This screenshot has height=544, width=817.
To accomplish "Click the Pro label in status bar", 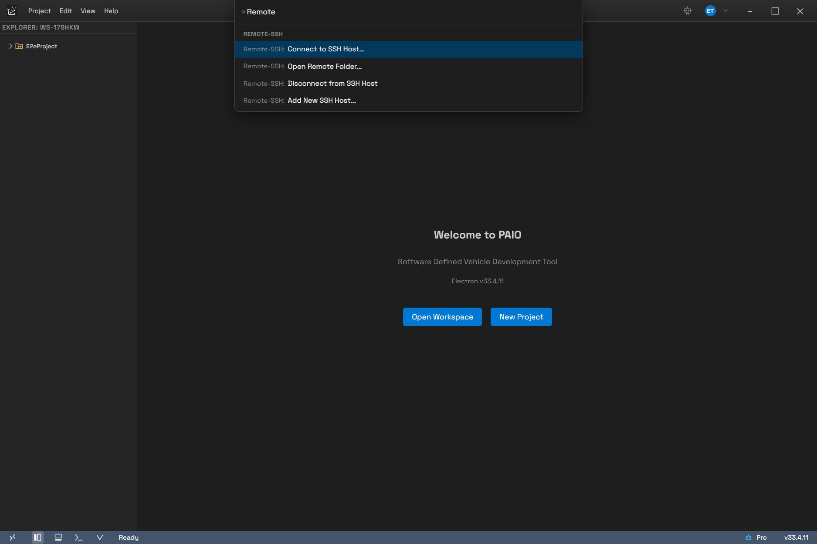I will click(762, 537).
